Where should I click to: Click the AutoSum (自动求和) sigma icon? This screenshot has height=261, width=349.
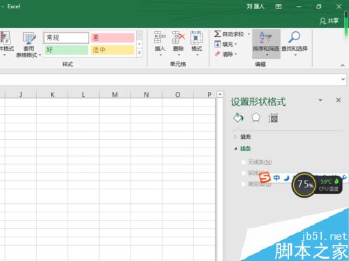click(x=217, y=34)
